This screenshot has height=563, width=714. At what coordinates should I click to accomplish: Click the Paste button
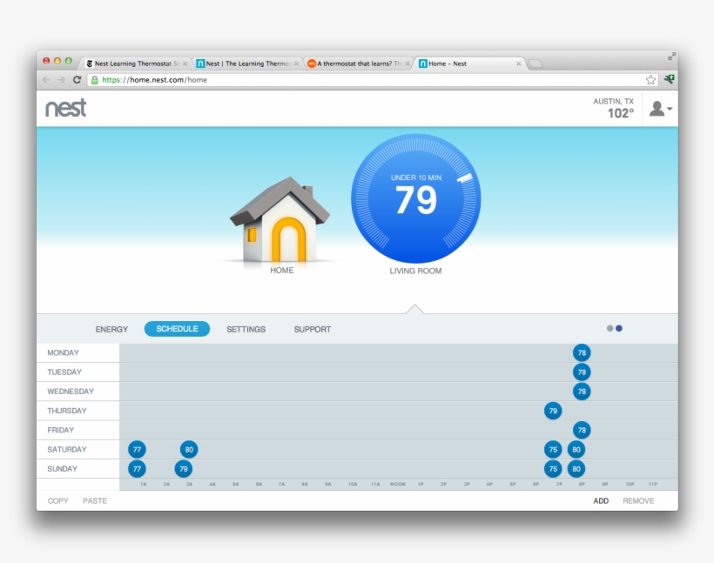(x=95, y=500)
